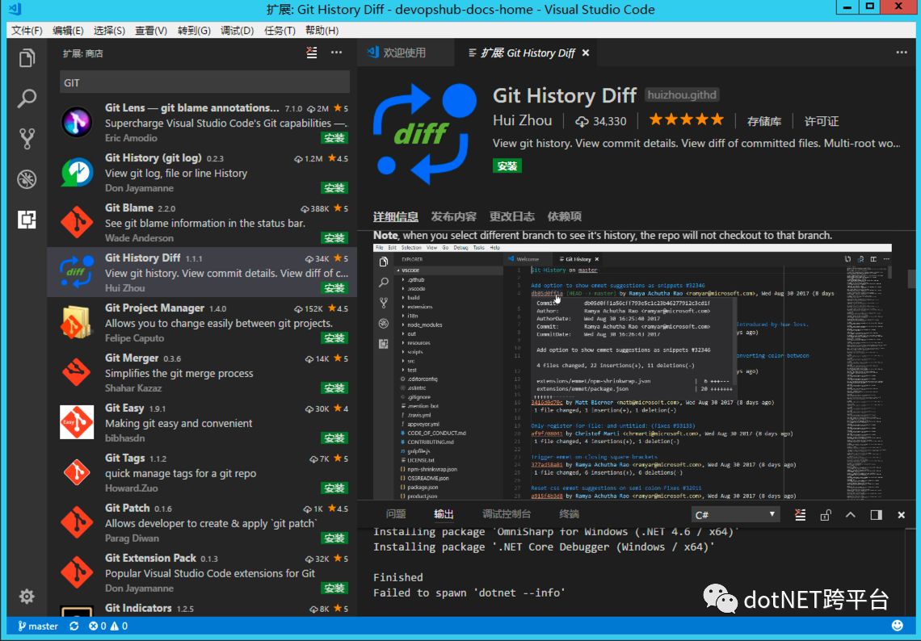Viewport: 921px width, 641px height.
Task: Open the 存储库 repository link
Action: tap(763, 122)
